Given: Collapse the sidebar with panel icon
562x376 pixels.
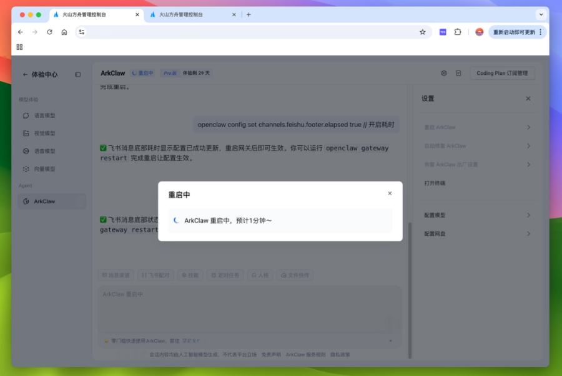Looking at the screenshot, I should click(x=78, y=74).
